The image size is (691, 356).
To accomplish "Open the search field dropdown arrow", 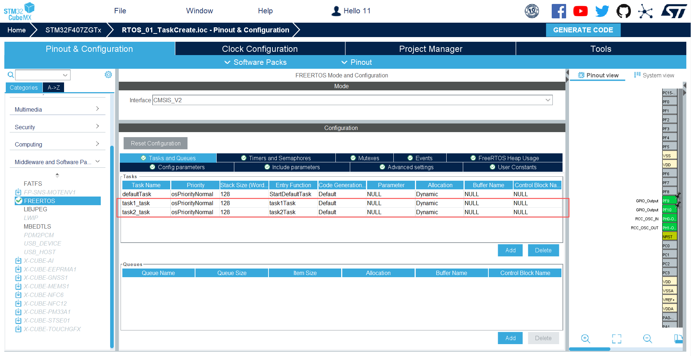I will coord(65,75).
